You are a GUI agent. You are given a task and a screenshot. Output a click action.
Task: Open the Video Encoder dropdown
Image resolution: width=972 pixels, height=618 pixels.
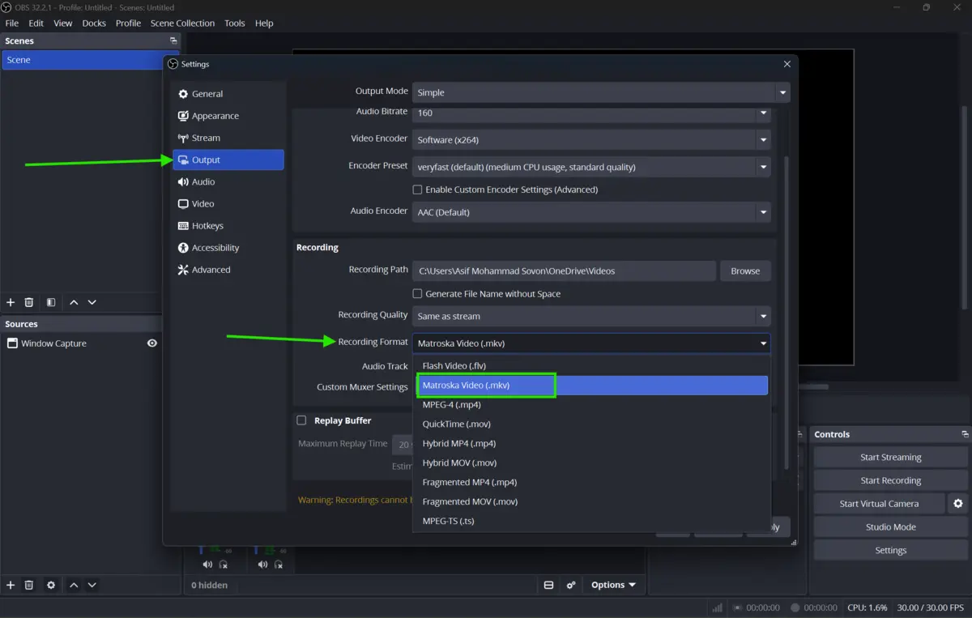point(591,140)
